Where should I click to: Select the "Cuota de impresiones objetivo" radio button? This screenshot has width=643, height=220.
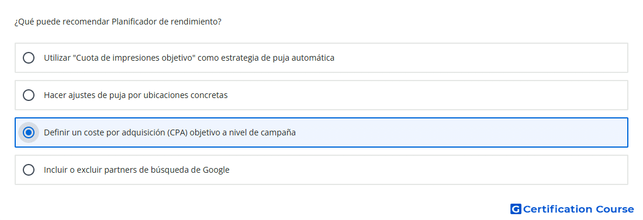coord(29,58)
